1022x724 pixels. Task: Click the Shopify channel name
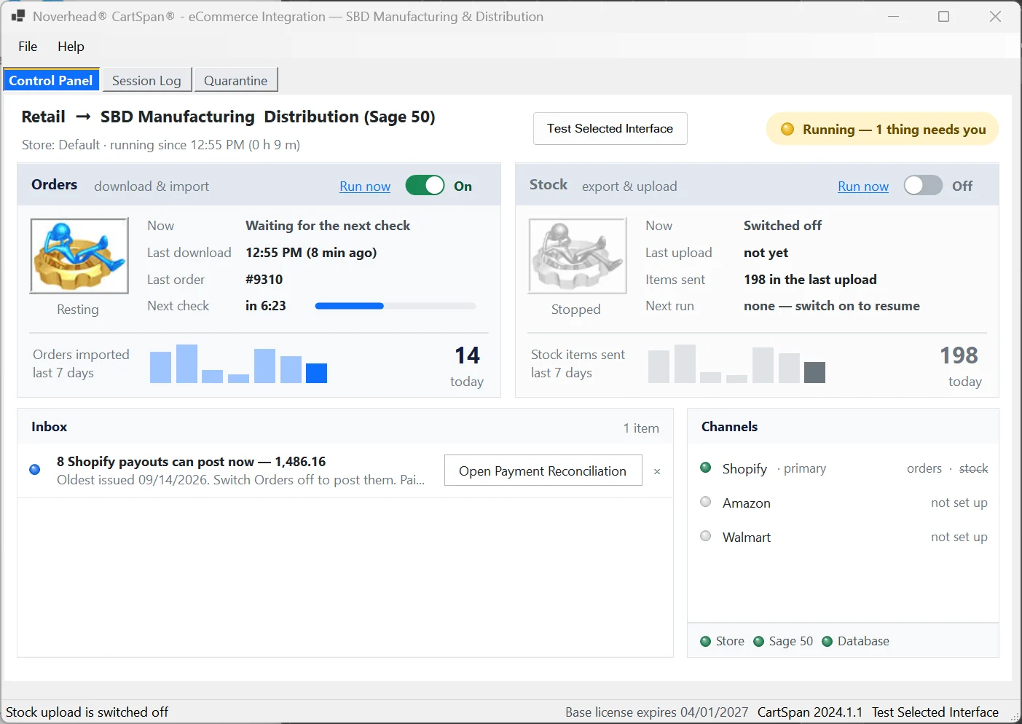pos(744,469)
